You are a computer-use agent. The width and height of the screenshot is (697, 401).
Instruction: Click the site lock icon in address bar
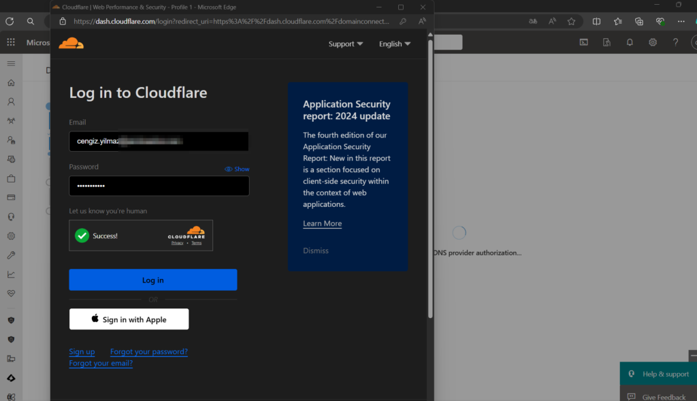coord(63,21)
